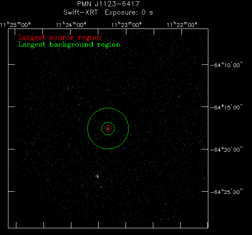The height and width of the screenshot is (235, 252).
Task: Click inside the red source region circle
Action: (x=108, y=128)
